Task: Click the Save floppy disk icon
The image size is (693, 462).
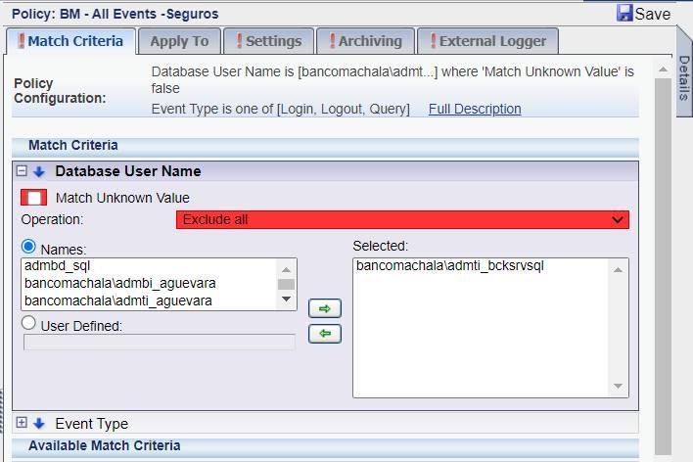Action: point(624,13)
